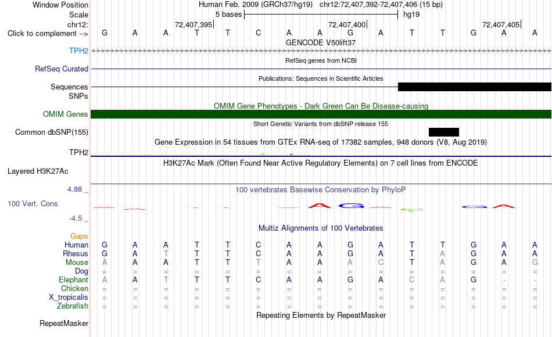Select the SNPs label under Sequences

click(78, 96)
